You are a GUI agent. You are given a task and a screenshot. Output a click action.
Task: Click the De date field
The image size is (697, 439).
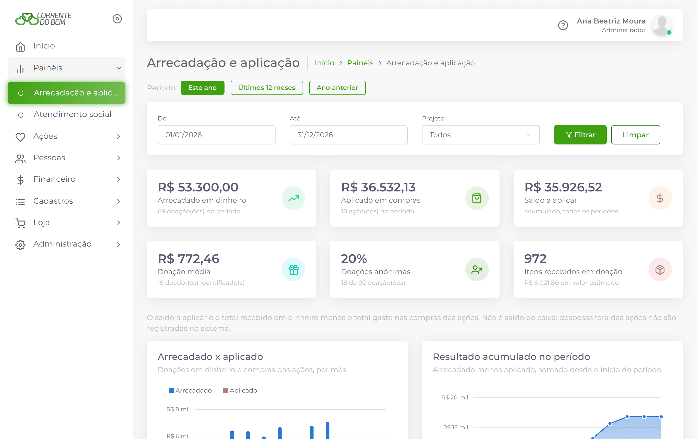click(216, 135)
